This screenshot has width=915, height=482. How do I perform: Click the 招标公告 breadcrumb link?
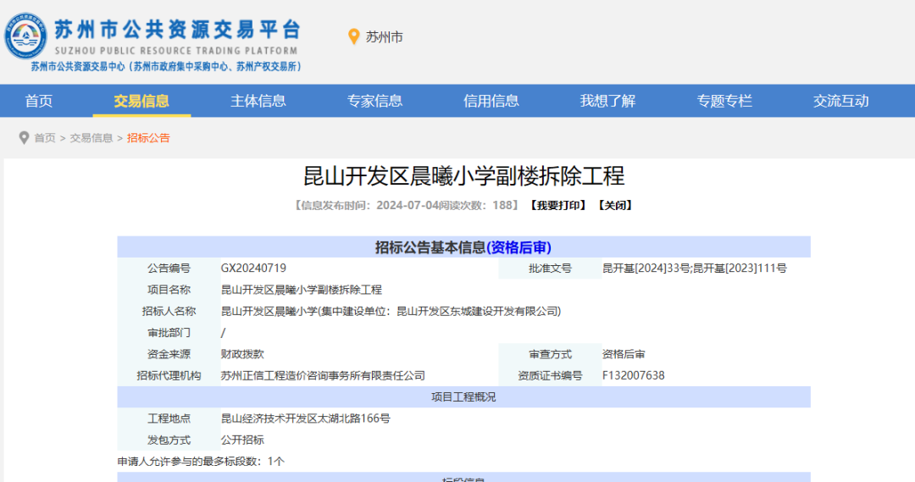coord(148,138)
